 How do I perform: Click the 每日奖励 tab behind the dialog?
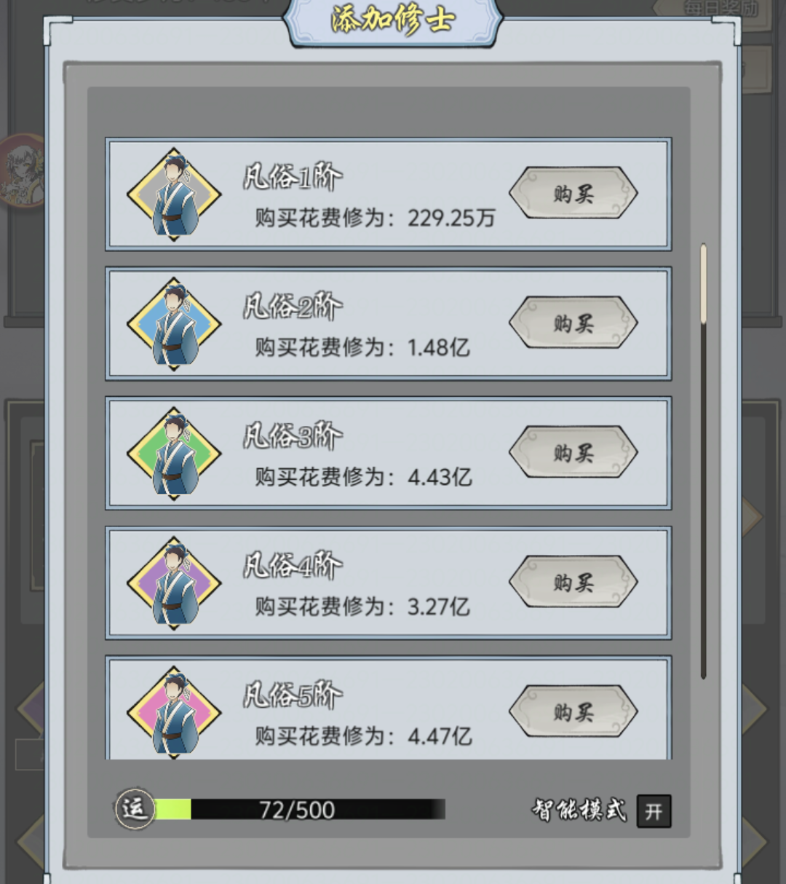720,9
